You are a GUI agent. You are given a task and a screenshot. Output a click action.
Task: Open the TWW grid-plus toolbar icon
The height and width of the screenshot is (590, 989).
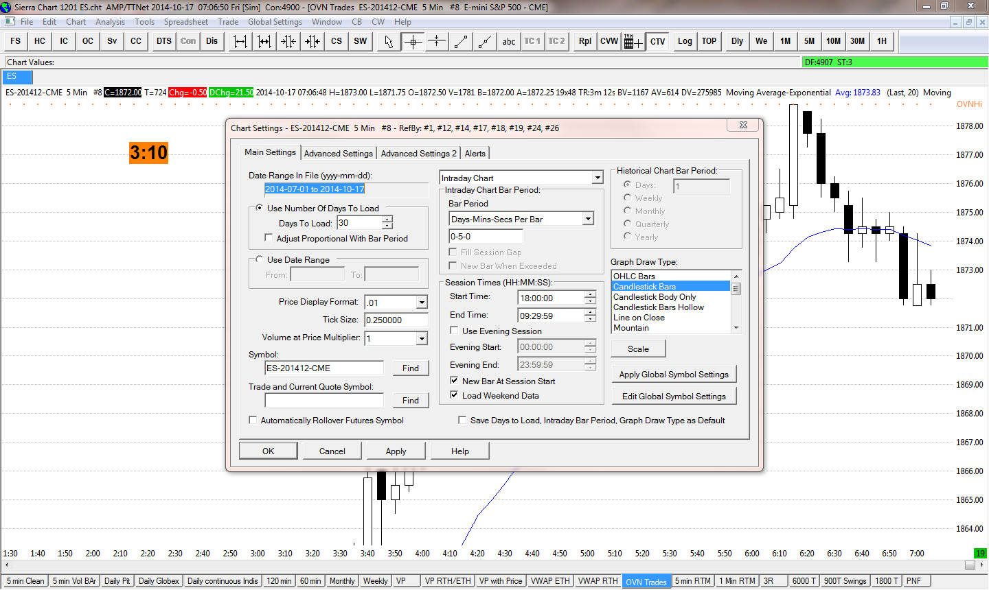click(633, 41)
